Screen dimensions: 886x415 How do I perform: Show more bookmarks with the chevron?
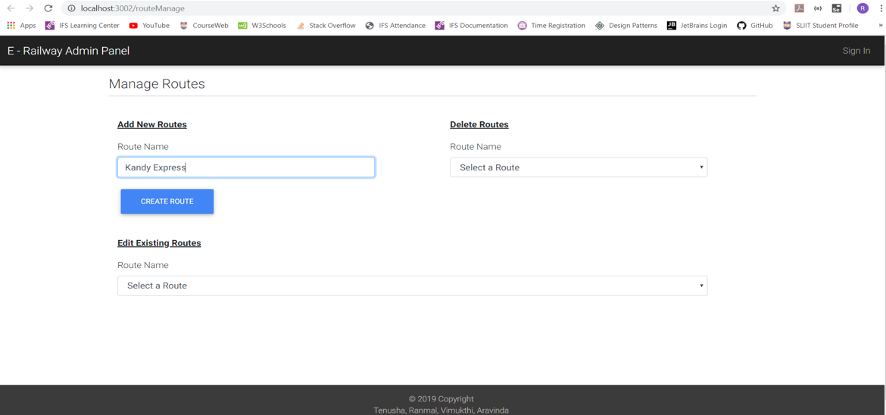881,26
